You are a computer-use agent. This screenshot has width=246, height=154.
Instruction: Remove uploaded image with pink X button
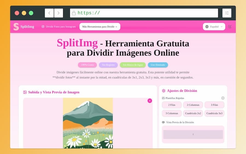150,101
